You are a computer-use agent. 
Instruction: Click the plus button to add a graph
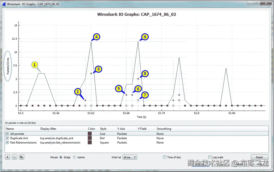tap(7, 157)
